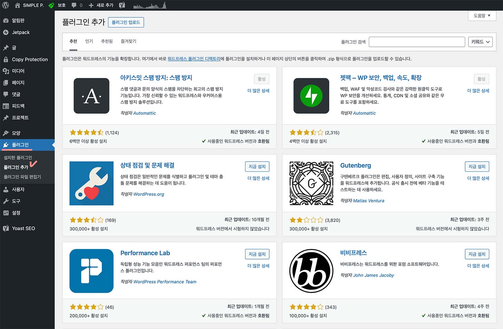Click Gutenberg plugin icon thumbnail

(x=311, y=183)
